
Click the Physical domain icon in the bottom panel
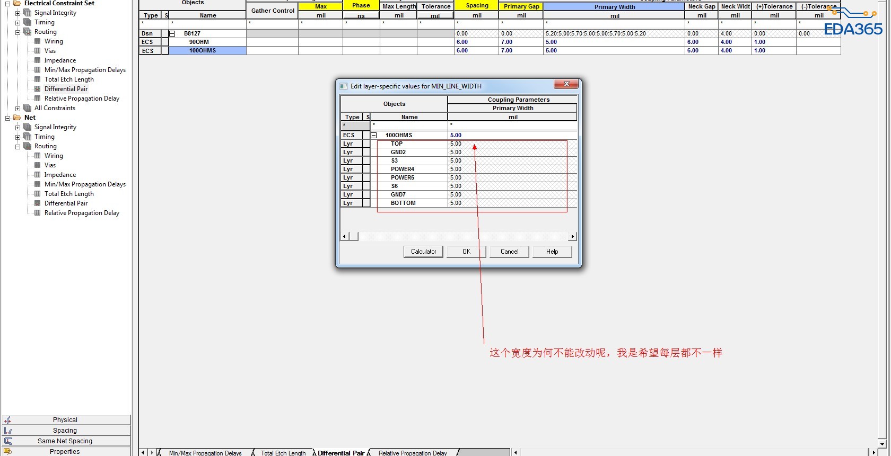pyautogui.click(x=7, y=420)
